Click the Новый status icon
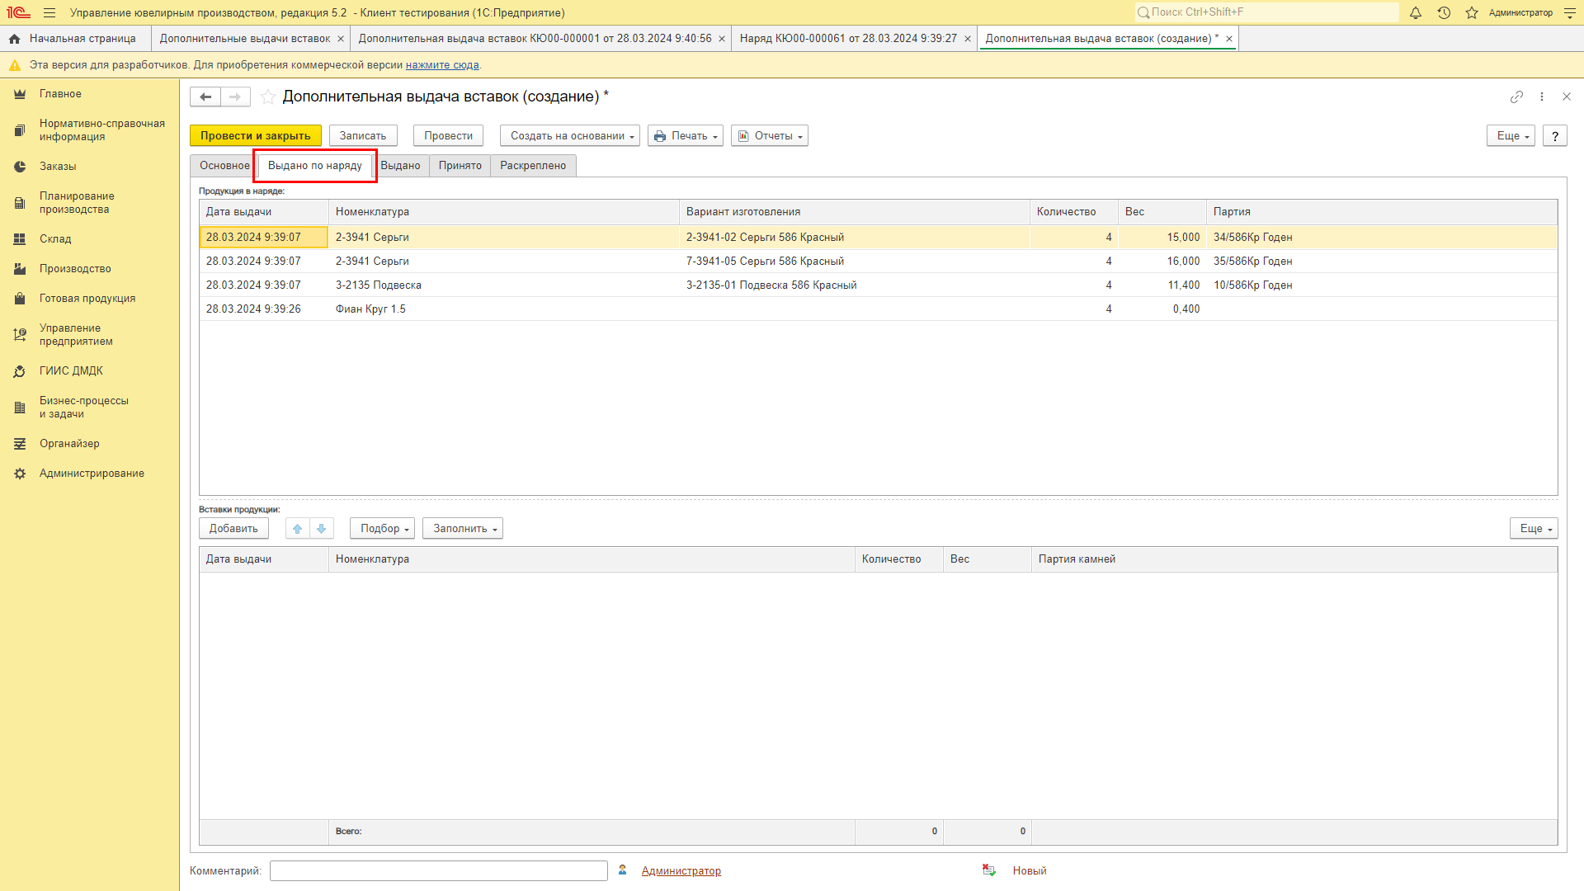Image resolution: width=1584 pixels, height=891 pixels. coord(989,870)
